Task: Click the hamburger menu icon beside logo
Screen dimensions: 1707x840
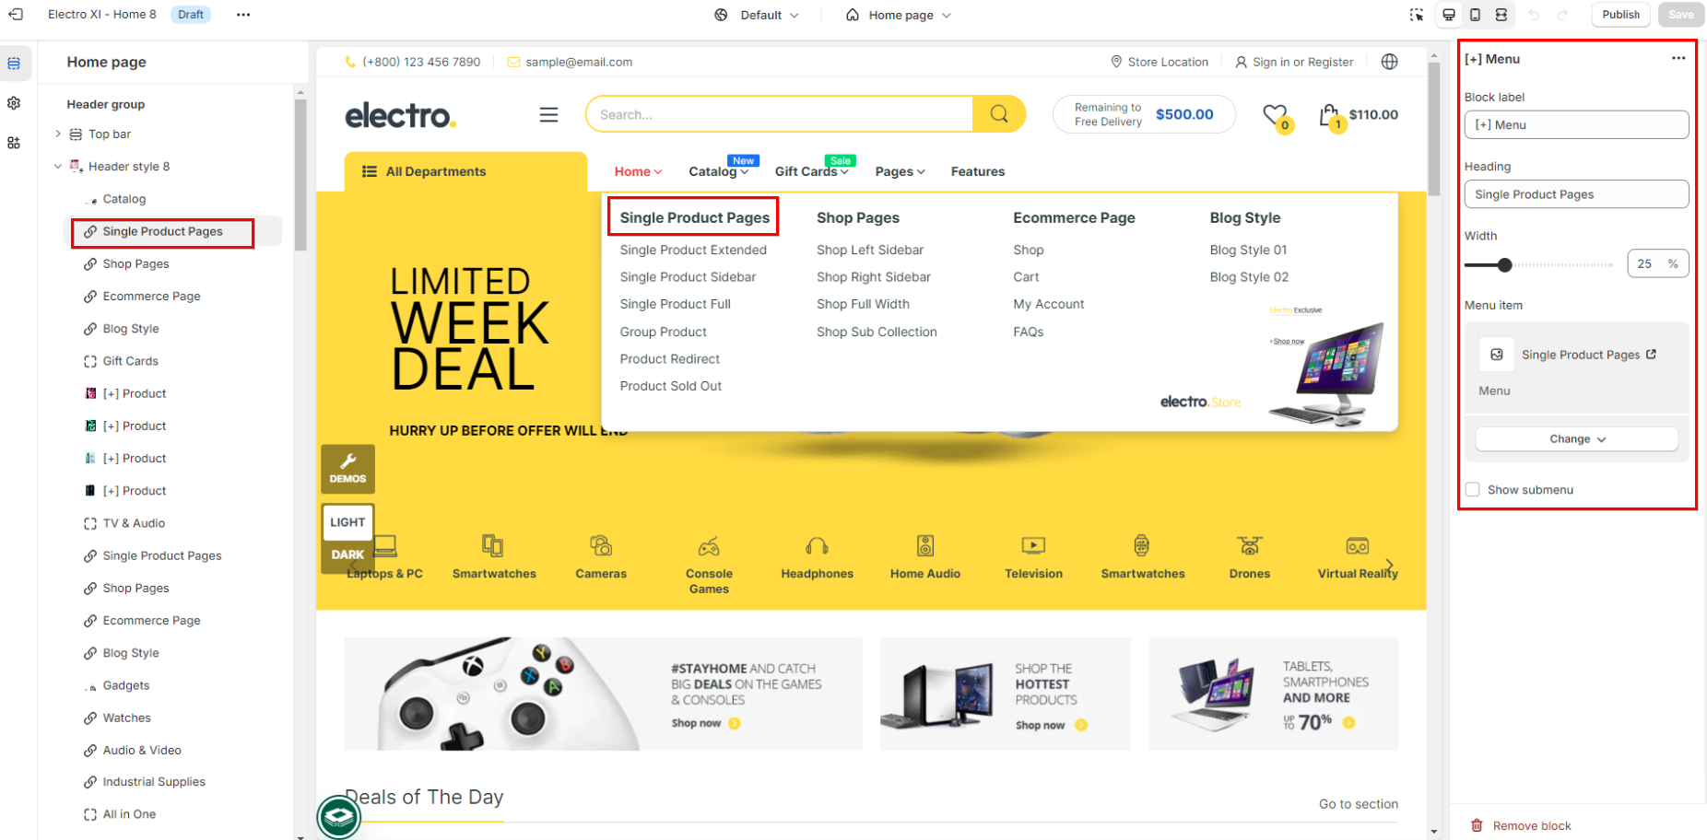Action: pos(548,114)
